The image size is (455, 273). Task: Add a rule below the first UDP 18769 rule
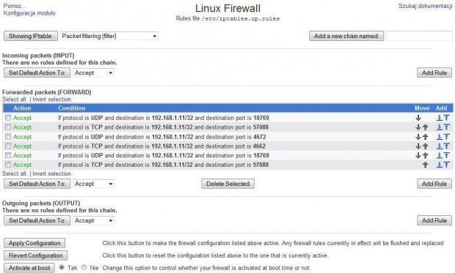click(440, 118)
